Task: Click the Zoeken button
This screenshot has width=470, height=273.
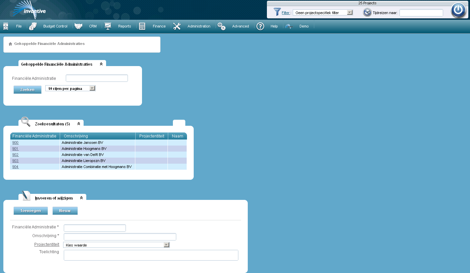Action: (27, 90)
